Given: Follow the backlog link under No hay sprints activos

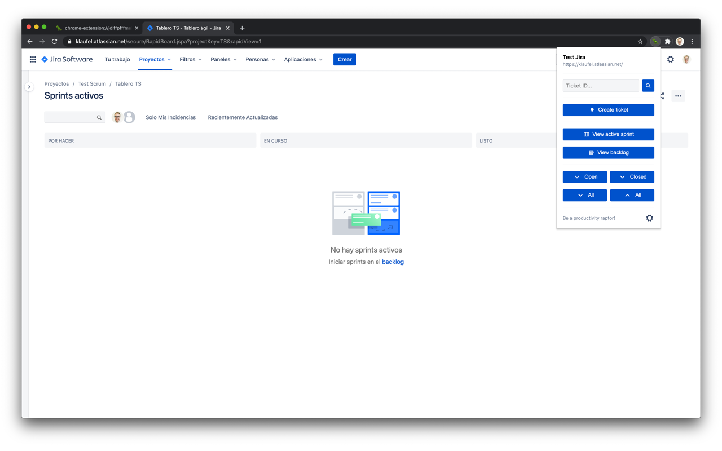Looking at the screenshot, I should pos(393,262).
